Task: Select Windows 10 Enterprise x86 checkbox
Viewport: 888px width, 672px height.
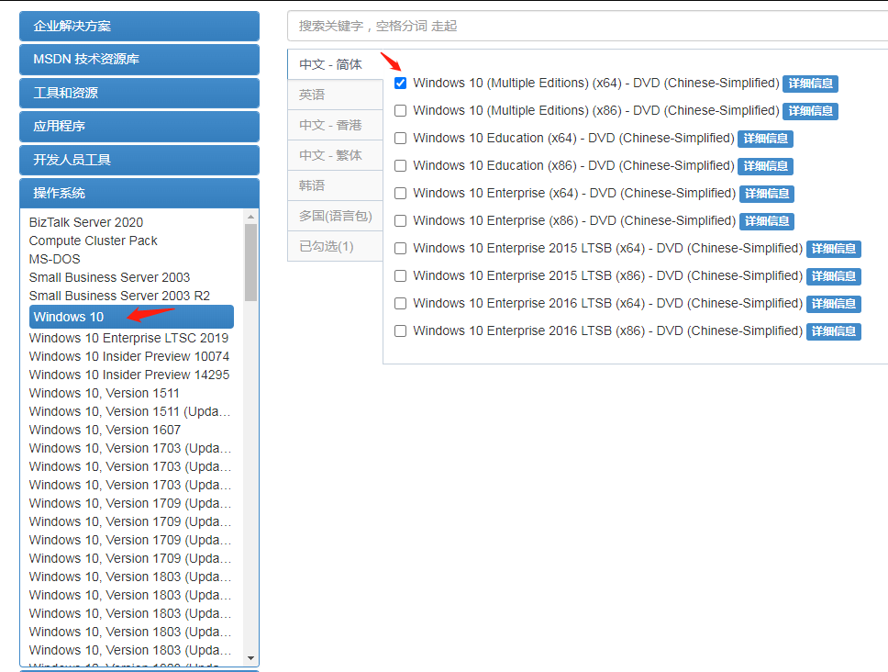Action: coord(400,221)
